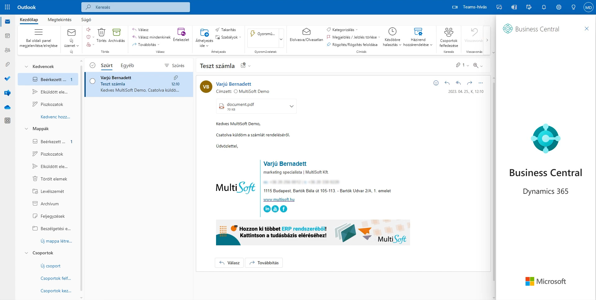Expand the document.pdf attachment dropdown
The image size is (596, 300).
click(x=291, y=106)
